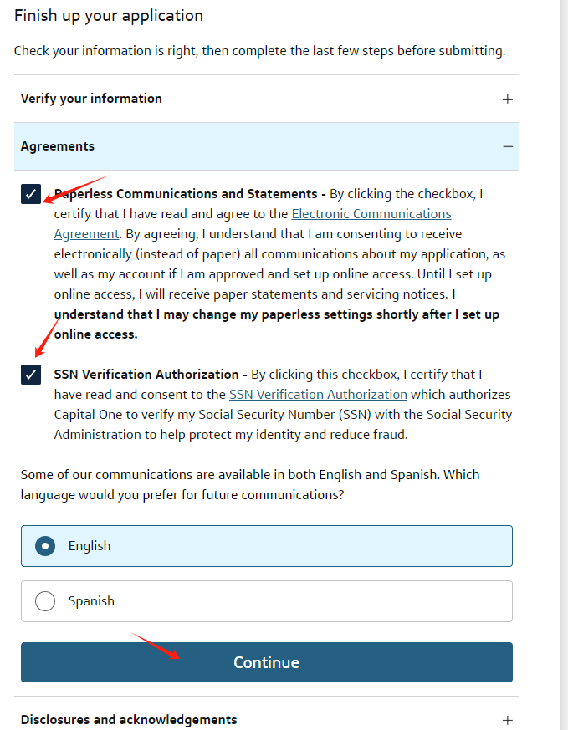This screenshot has height=730, width=568.
Task: Click the Finish up your application heading
Action: [109, 15]
